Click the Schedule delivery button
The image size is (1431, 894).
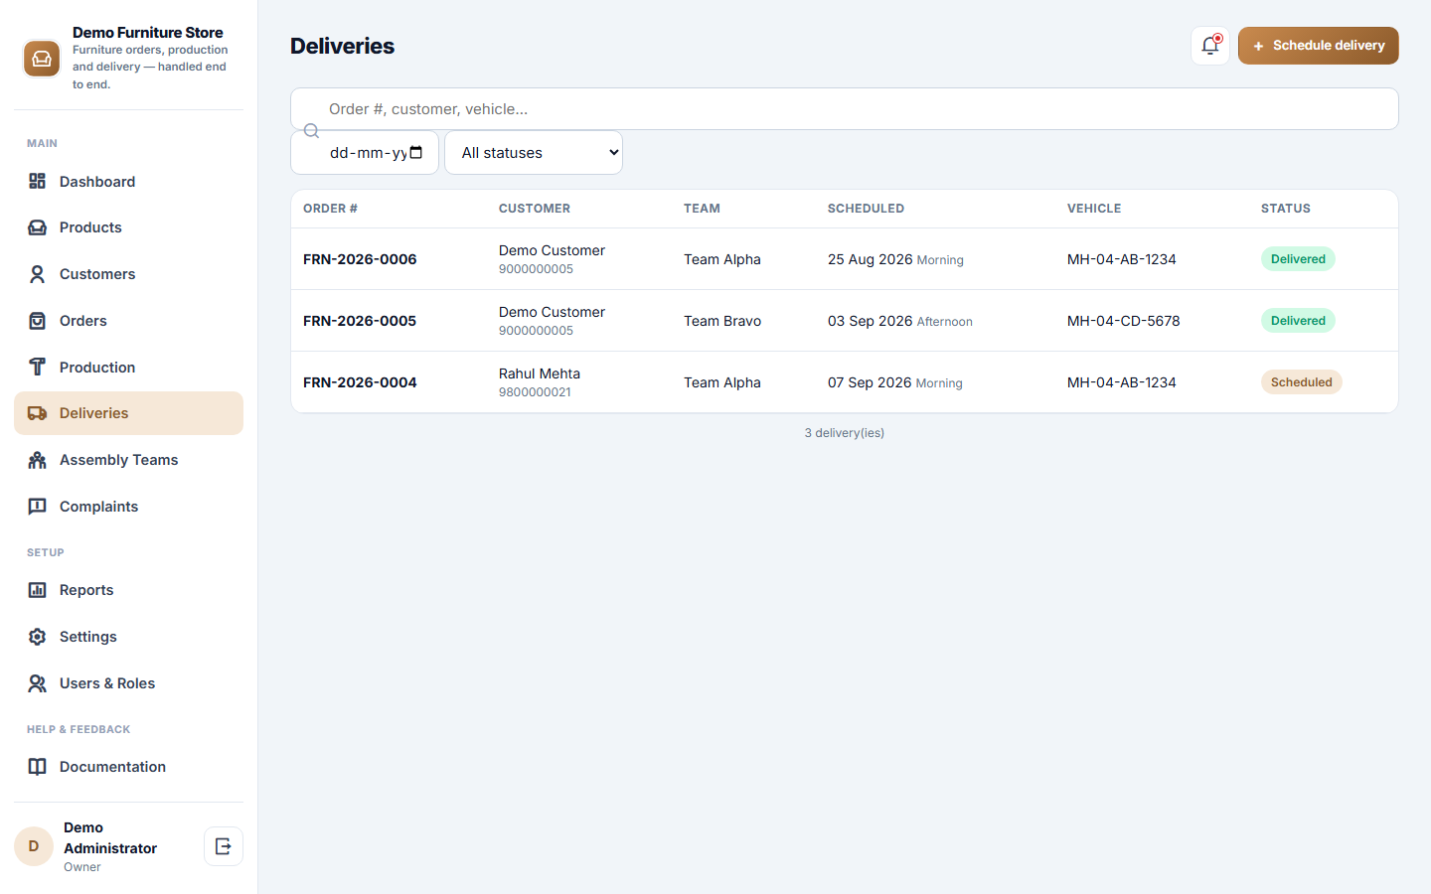click(1319, 46)
